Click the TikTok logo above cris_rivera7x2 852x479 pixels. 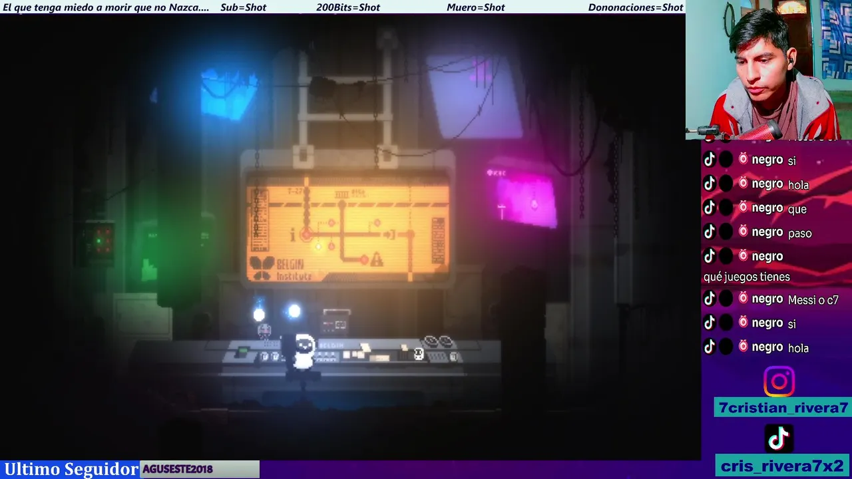coord(779,438)
